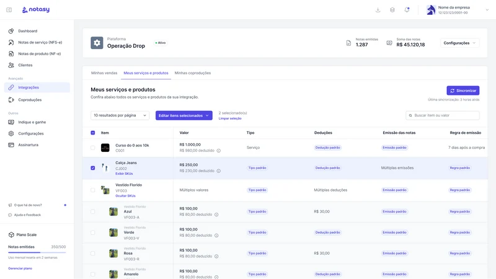Screen dimensions: 496x279
Task: Expand the Configurações dropdown in platform header
Action: click(x=459, y=43)
